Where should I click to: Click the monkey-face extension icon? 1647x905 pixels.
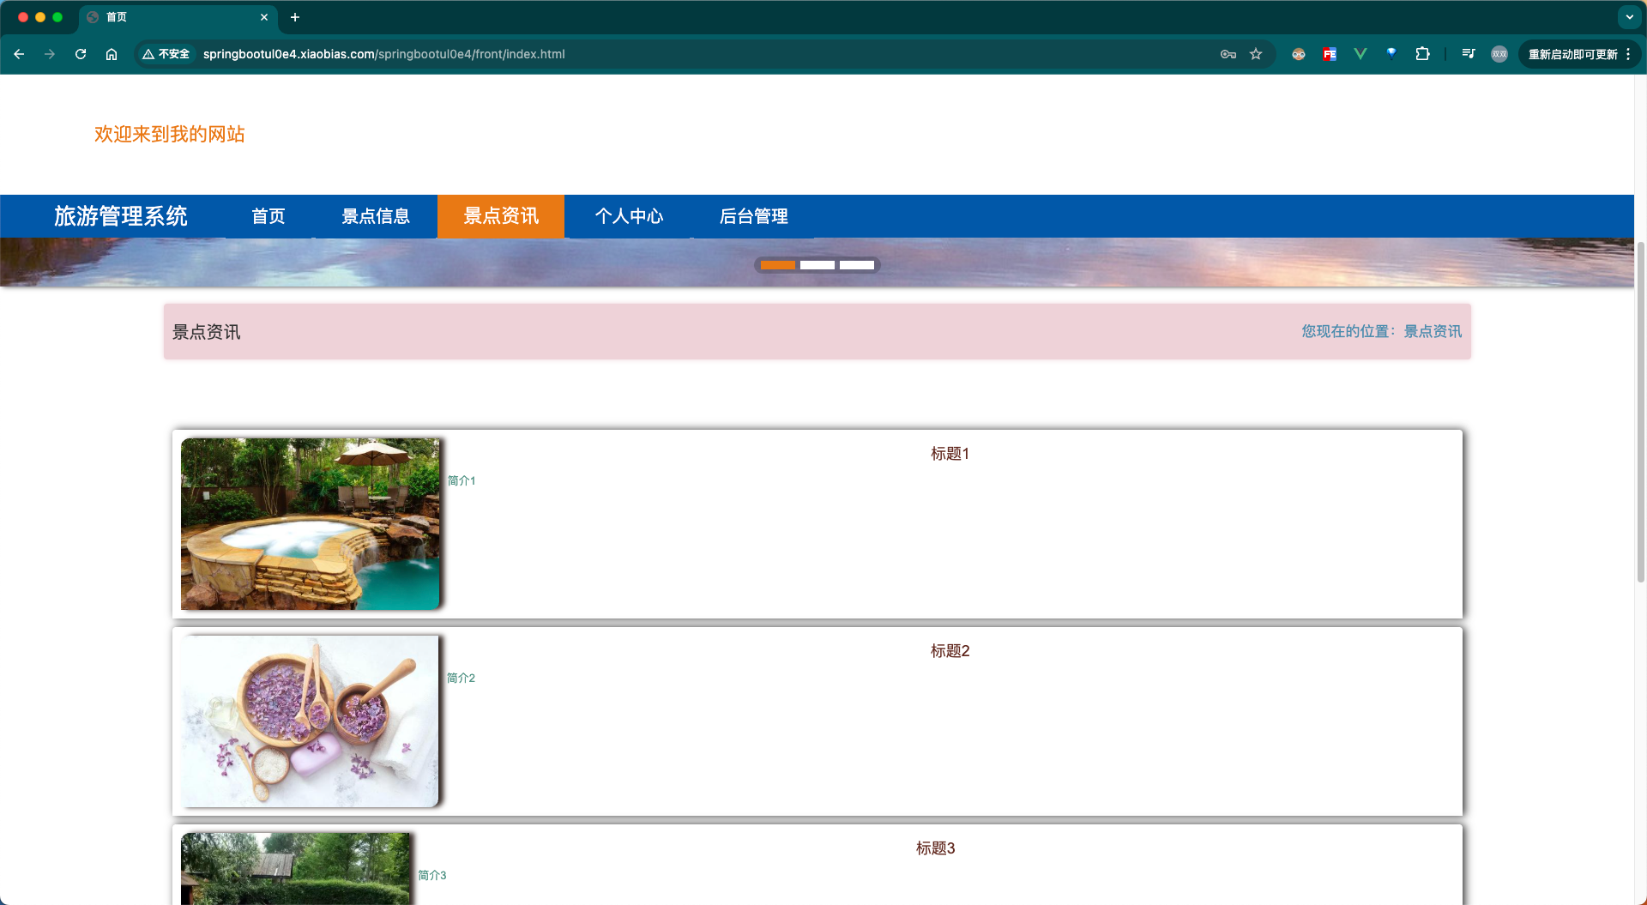pyautogui.click(x=1299, y=54)
